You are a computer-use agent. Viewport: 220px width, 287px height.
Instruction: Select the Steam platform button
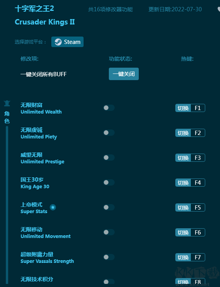(67, 42)
